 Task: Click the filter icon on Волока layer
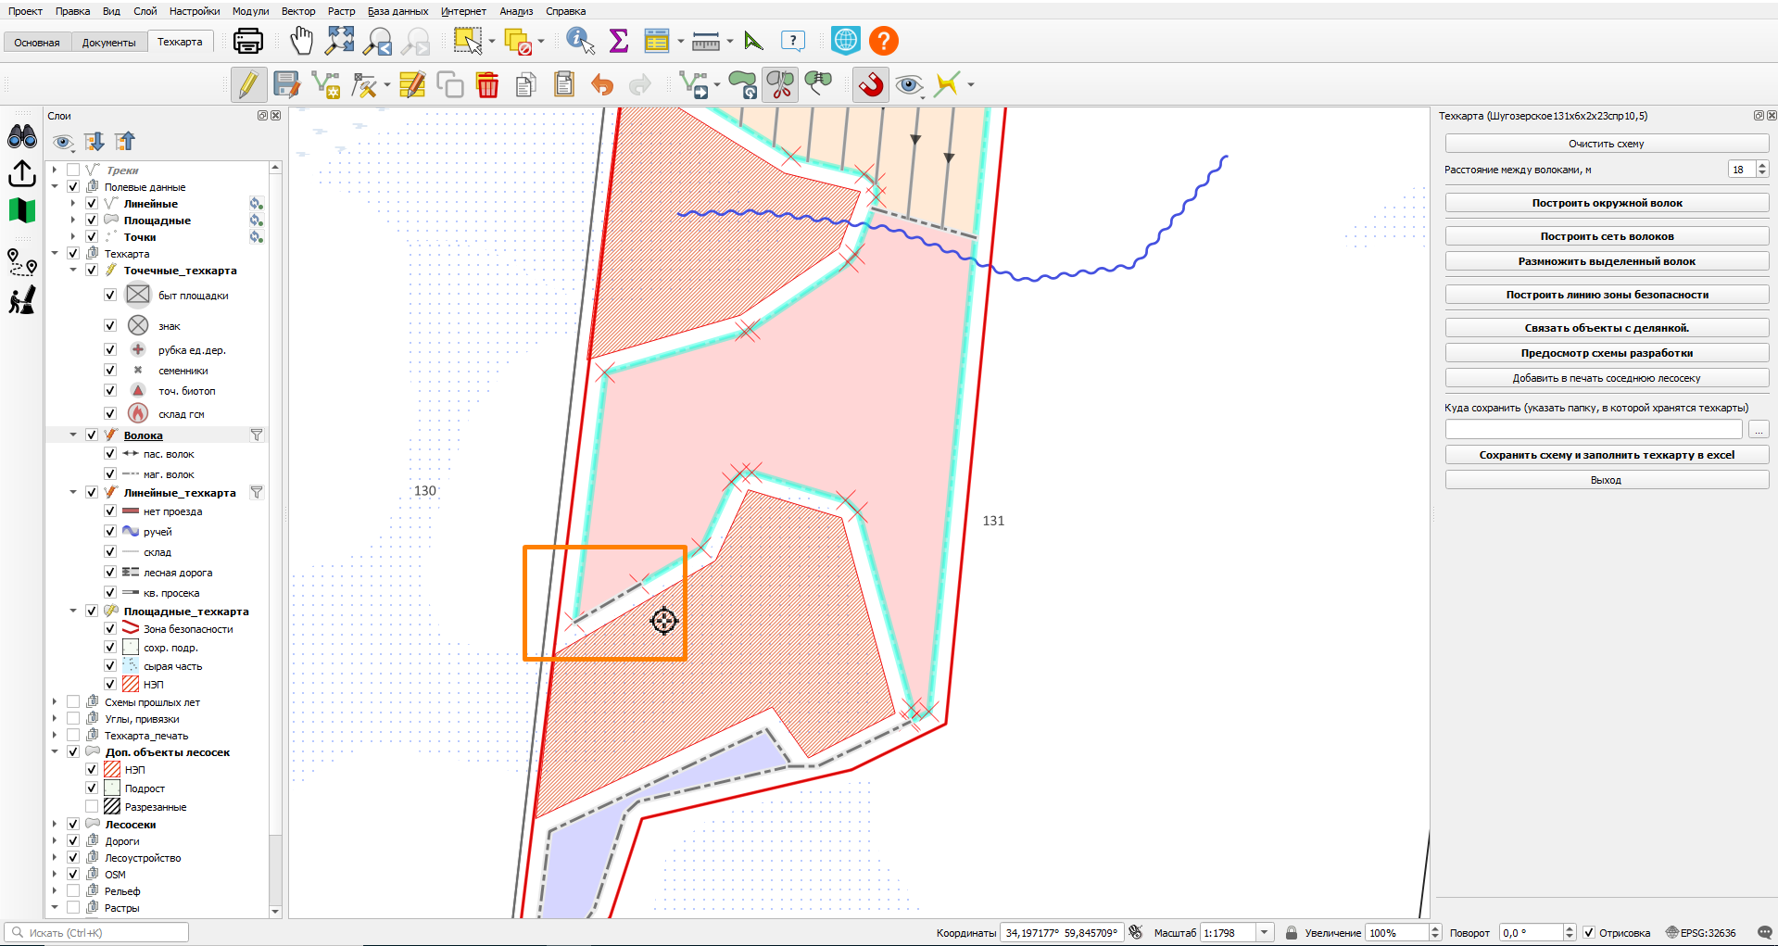click(257, 435)
